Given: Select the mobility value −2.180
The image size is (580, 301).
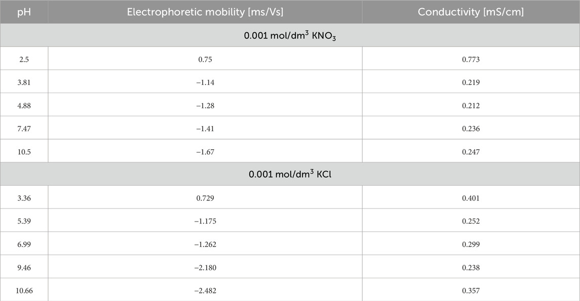Looking at the screenshot, I should point(205,267).
